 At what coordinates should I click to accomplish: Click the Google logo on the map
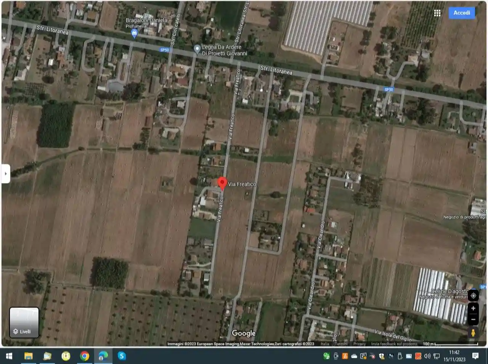tap(244, 333)
